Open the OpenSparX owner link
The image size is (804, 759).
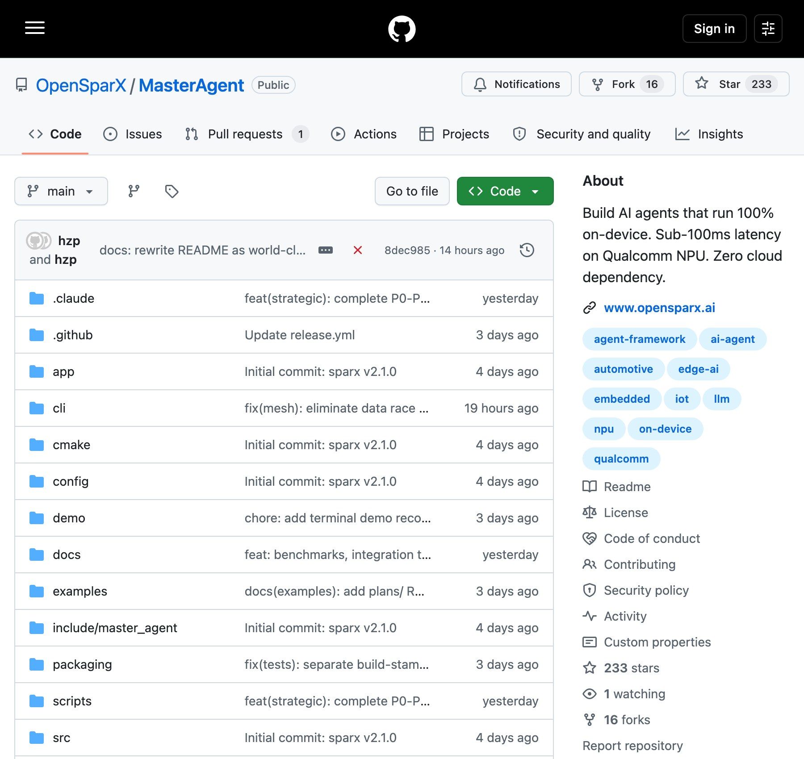pyautogui.click(x=81, y=85)
